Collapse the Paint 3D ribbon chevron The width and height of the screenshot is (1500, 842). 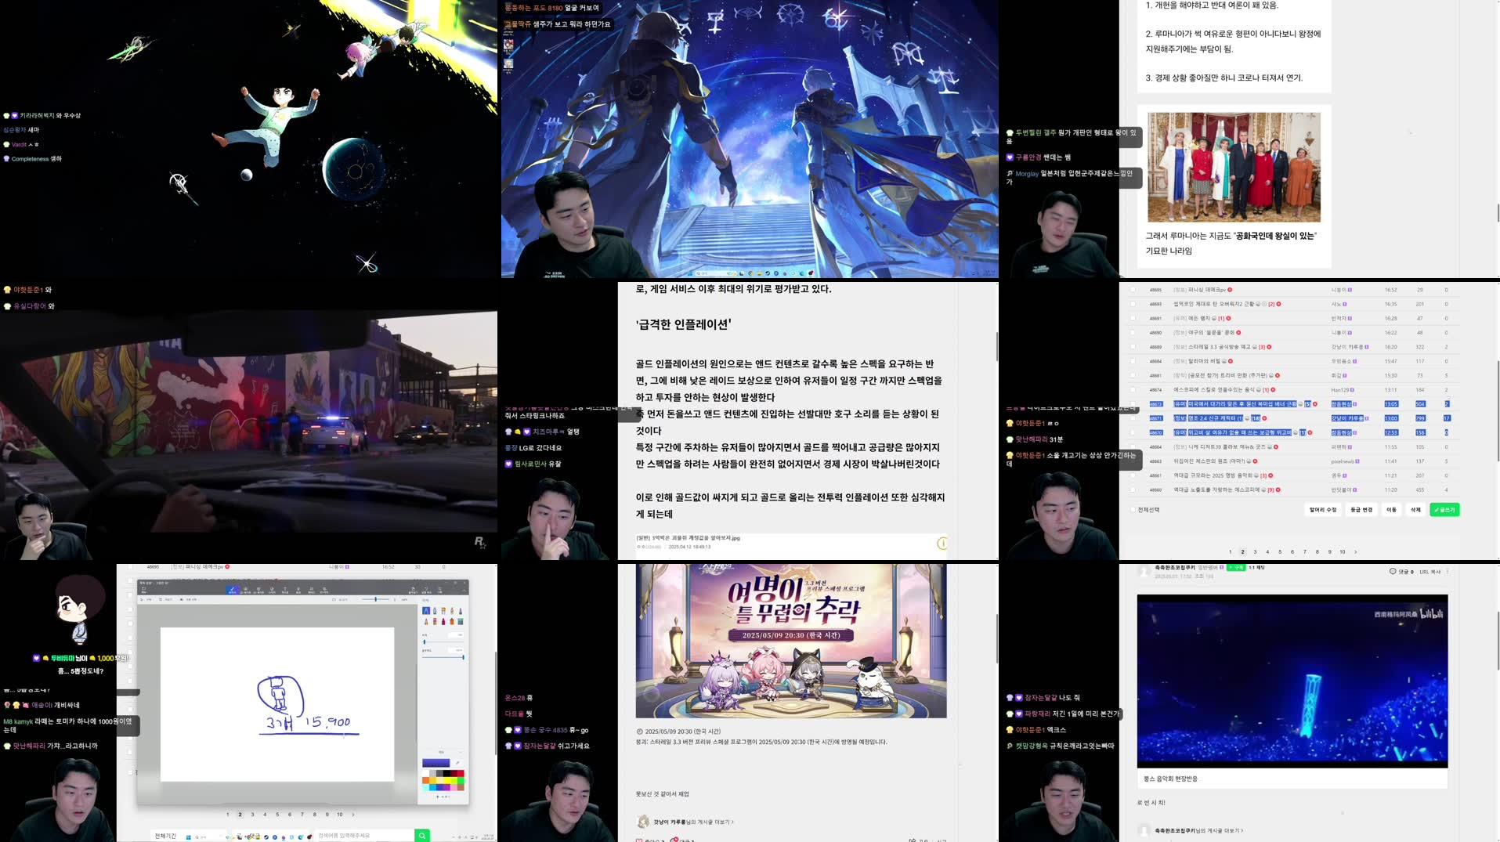coord(464,591)
